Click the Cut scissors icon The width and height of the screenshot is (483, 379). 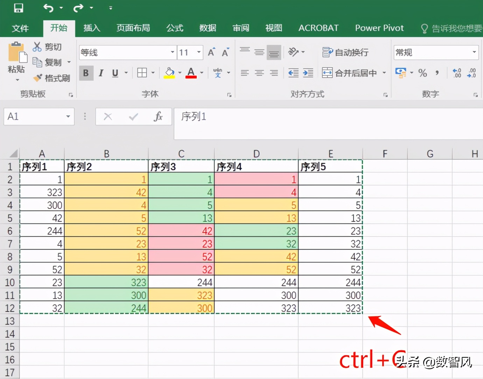coord(37,47)
